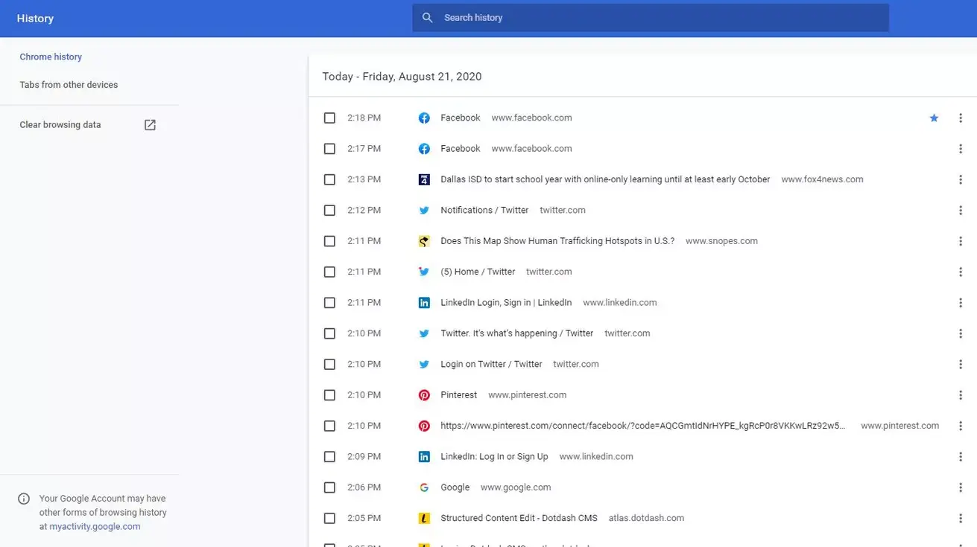This screenshot has height=547, width=977.
Task: Select the Dallas ISD article checkbox
Action: click(x=329, y=179)
